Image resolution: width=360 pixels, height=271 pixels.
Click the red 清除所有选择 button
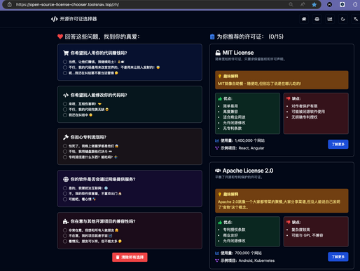point(130,257)
